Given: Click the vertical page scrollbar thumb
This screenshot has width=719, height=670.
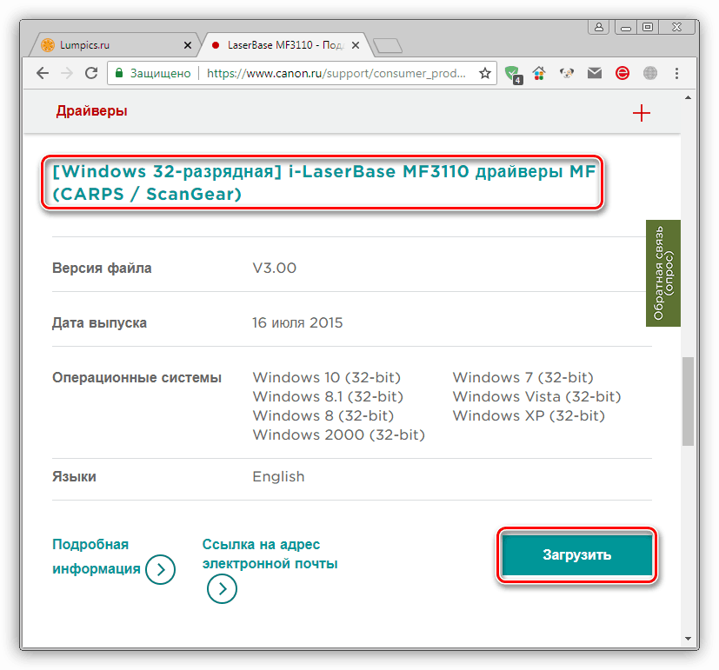Looking at the screenshot, I should [688, 400].
